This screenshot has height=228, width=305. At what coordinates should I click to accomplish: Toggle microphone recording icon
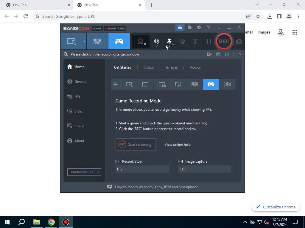pos(169,41)
